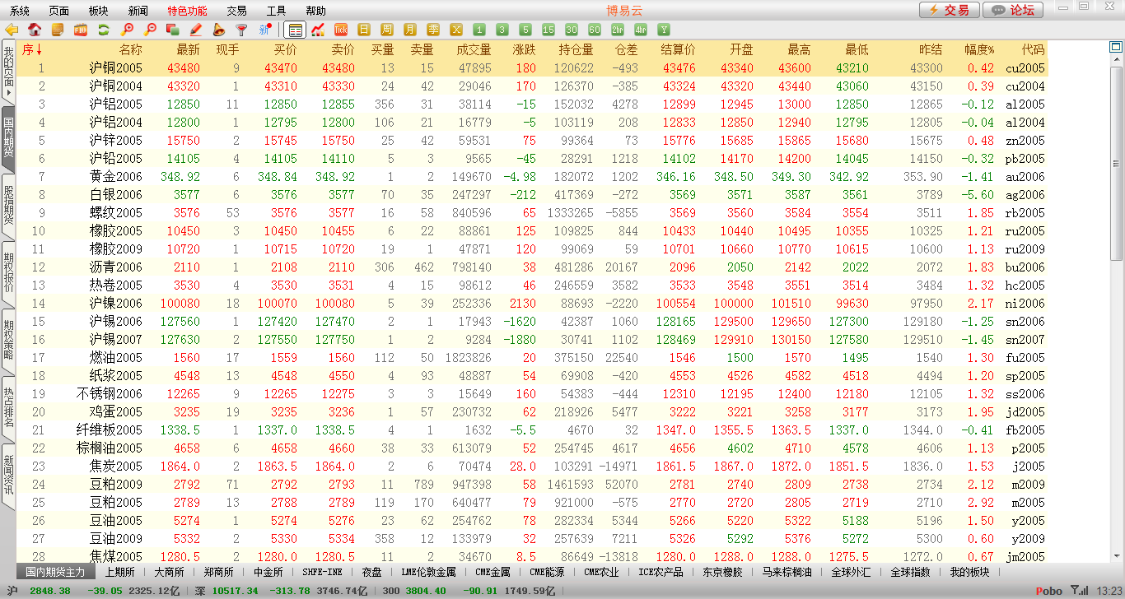This screenshot has width=1125, height=599.
Task: Open the red pencil drawing tool
Action: click(196, 30)
